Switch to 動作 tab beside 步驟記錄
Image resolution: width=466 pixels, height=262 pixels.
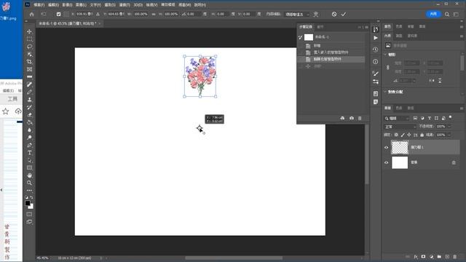tap(320, 27)
